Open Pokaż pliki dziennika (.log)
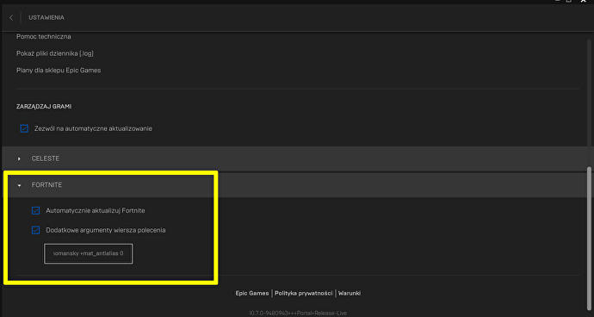 [x=55, y=53]
